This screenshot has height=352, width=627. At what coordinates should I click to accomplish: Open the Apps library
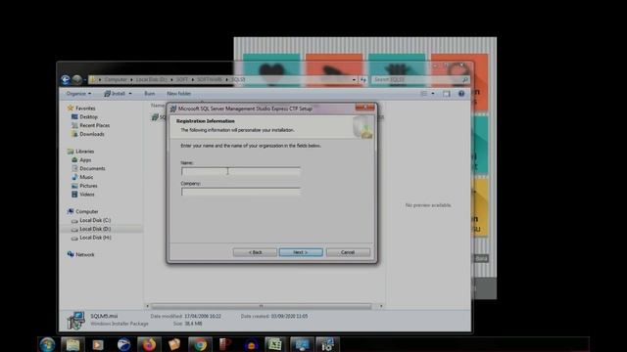(x=85, y=160)
